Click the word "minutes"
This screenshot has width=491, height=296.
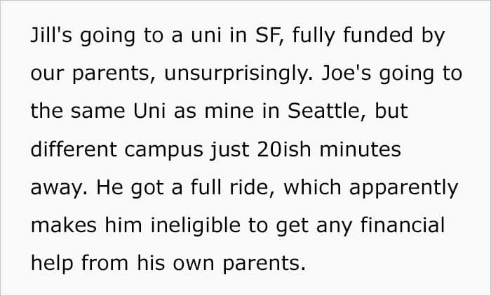pos(360,149)
